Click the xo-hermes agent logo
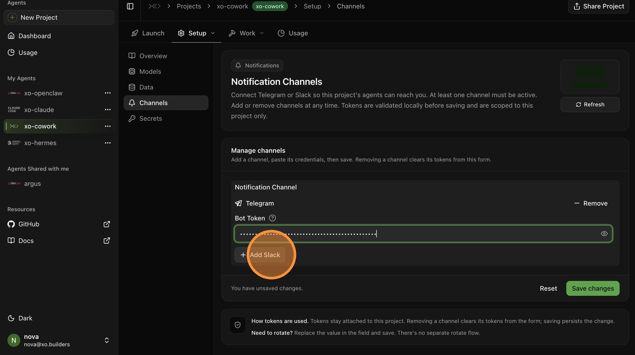This screenshot has width=635, height=355. pyautogui.click(x=14, y=143)
